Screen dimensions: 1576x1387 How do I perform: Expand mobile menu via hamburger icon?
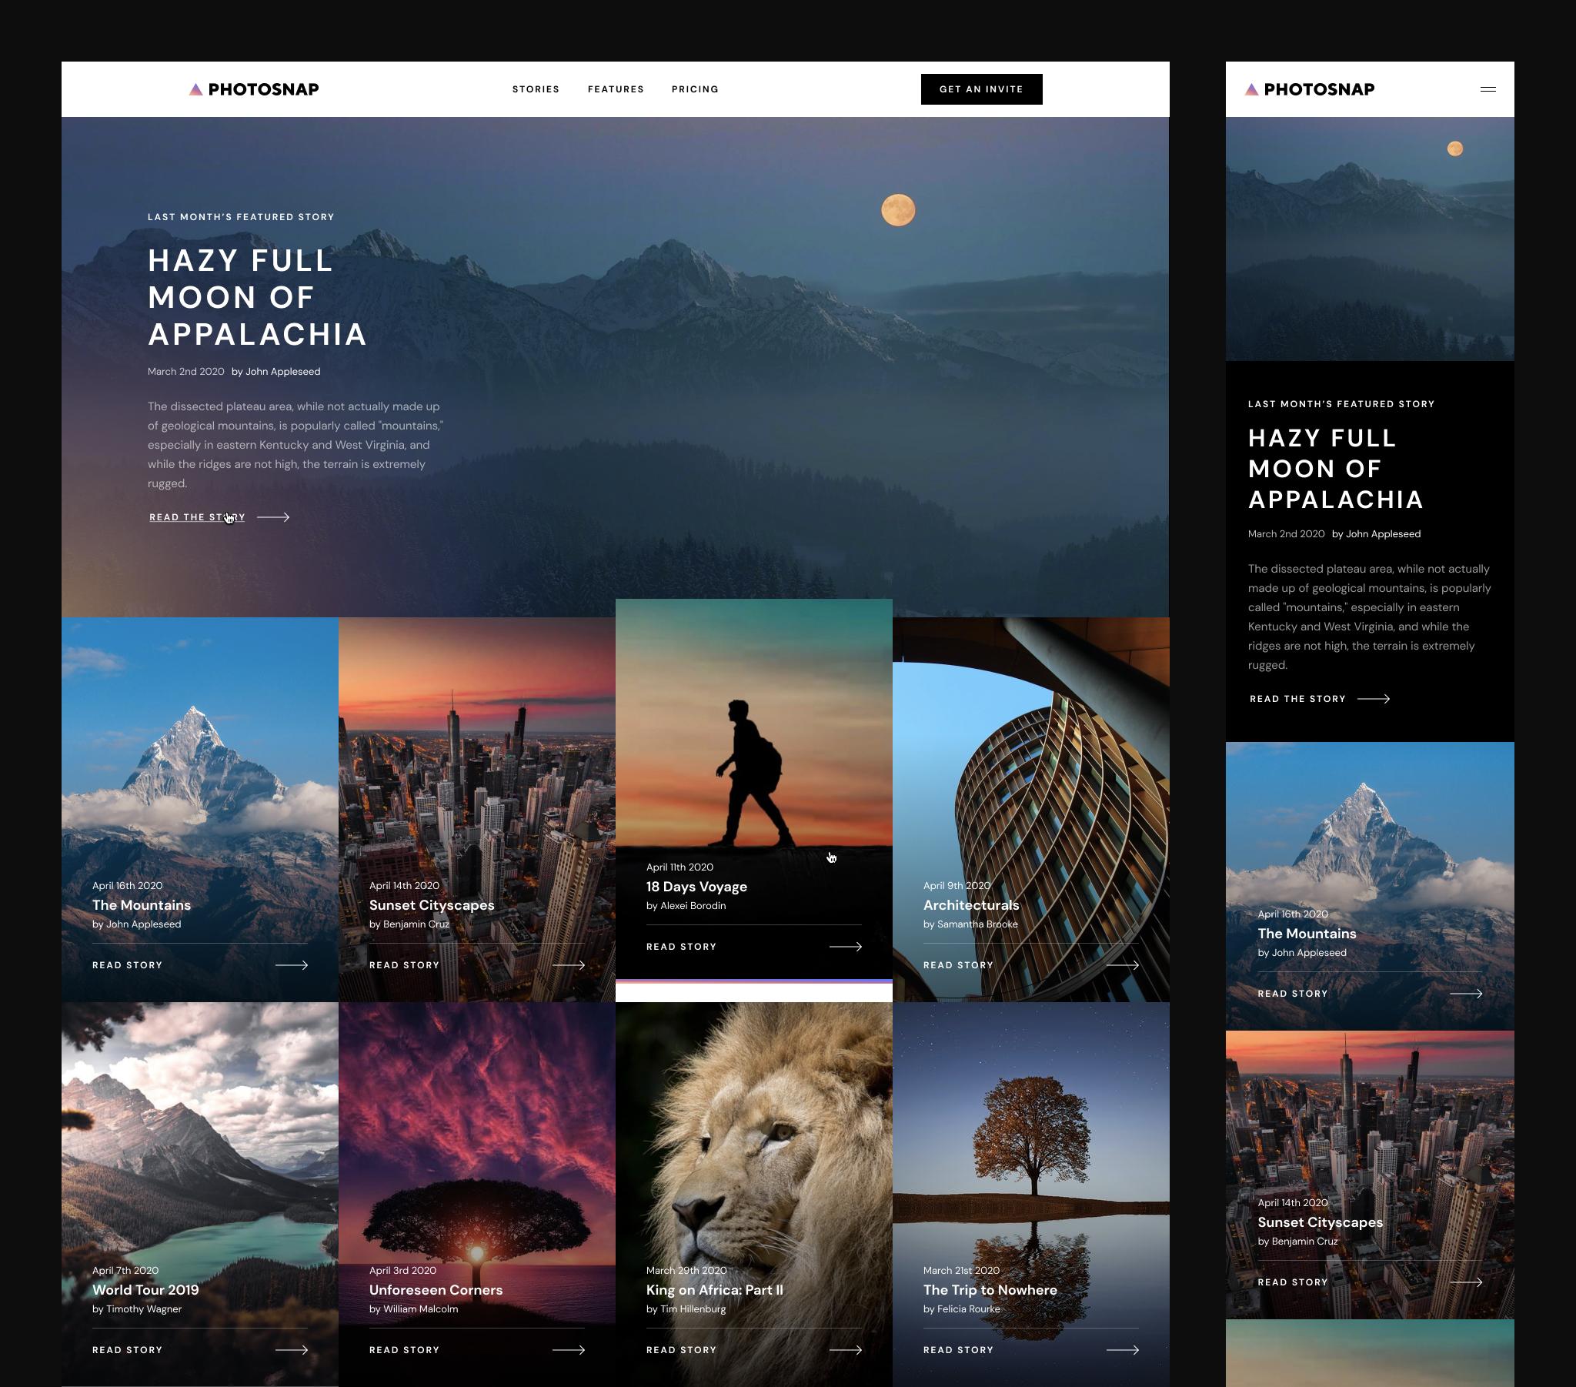click(1489, 90)
